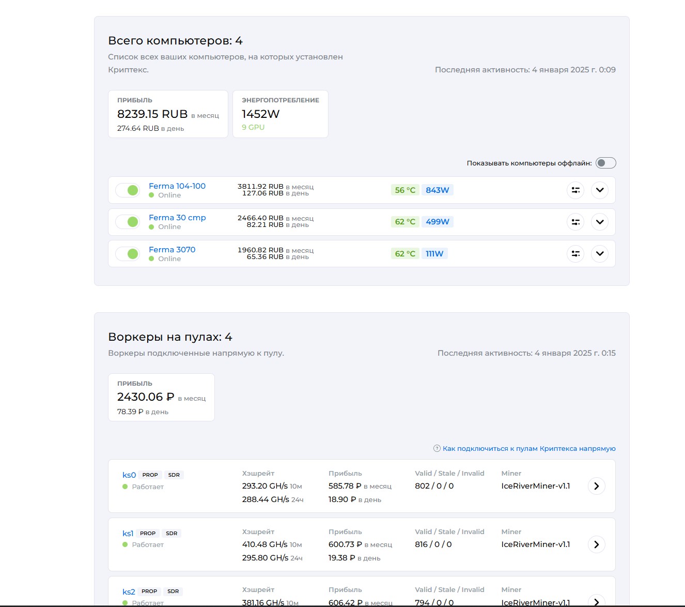The width and height of the screenshot is (685, 607).
Task: Click the 843W power badge
Action: tap(437, 190)
